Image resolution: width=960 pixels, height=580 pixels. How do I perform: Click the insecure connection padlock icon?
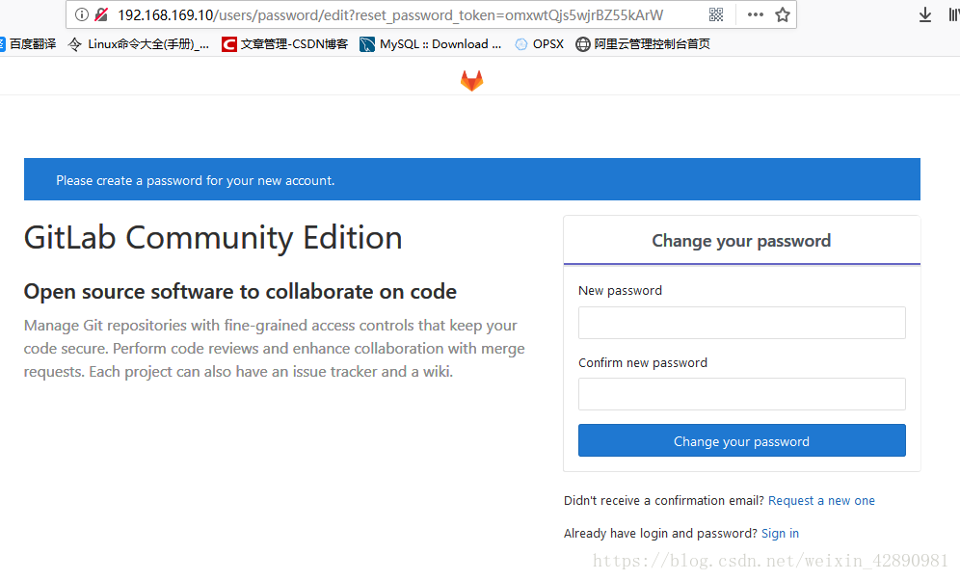pos(101,14)
